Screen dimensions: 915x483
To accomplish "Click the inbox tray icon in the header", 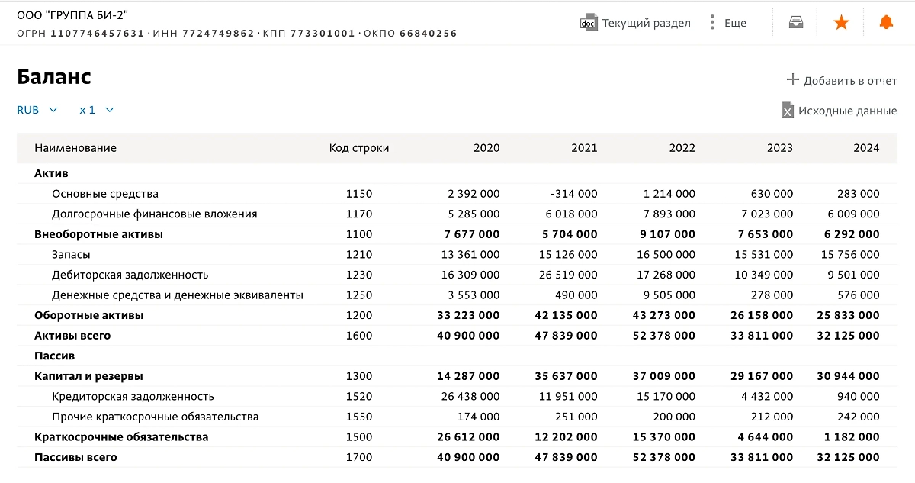I will [x=795, y=22].
